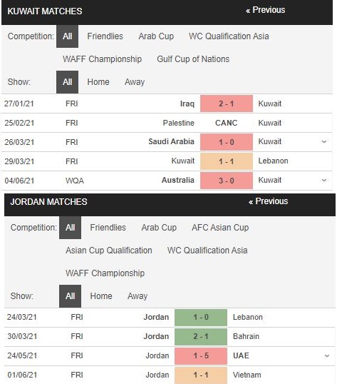Click the Iraq 2 - 1 Kuwait score
Screen dimensions: 337x384
coord(227,103)
